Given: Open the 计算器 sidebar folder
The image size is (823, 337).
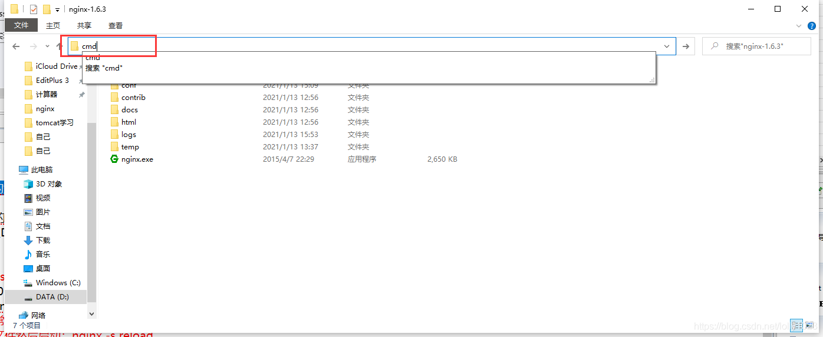Looking at the screenshot, I should click(41, 94).
